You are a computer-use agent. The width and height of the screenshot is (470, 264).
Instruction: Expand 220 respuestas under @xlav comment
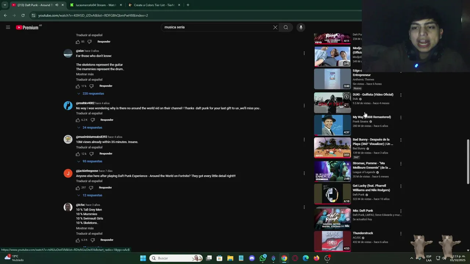click(x=91, y=93)
